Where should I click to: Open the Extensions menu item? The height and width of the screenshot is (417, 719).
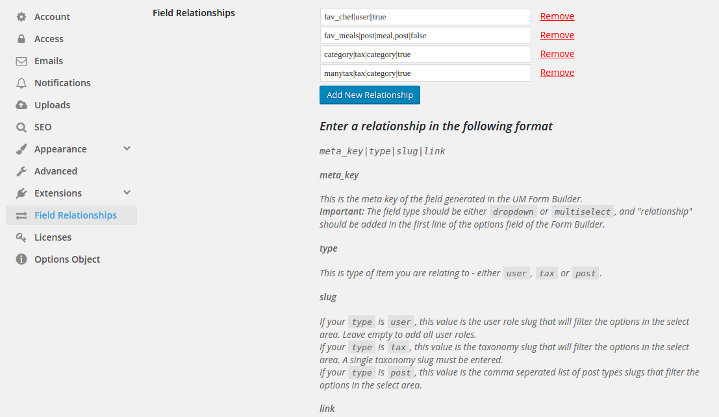pos(58,193)
